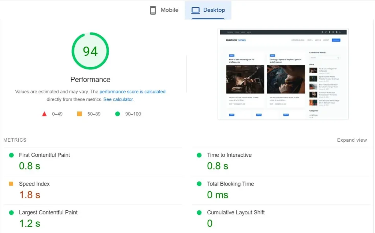Click the Expand view button

[x=352, y=140]
